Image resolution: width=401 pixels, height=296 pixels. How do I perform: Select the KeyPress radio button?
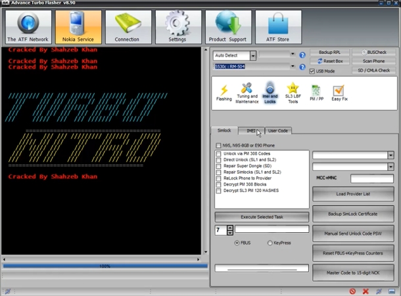[x=270, y=243]
